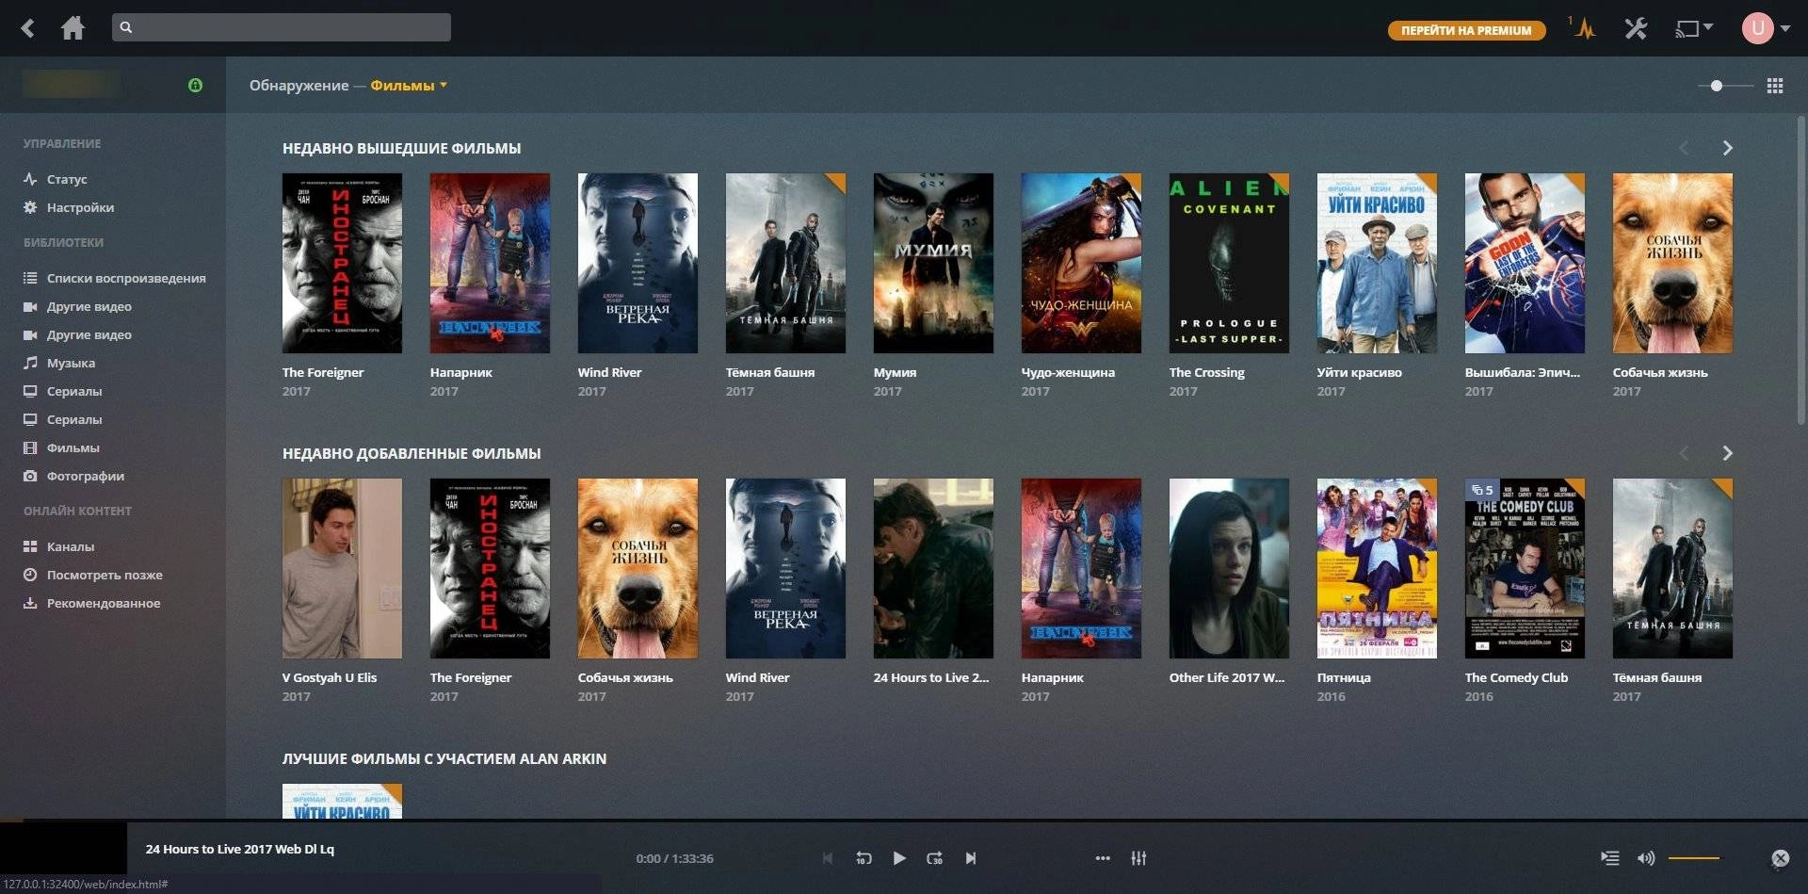Viewport: 1808px width, 894px height.
Task: Click the Каналы grid icon
Action: point(30,546)
